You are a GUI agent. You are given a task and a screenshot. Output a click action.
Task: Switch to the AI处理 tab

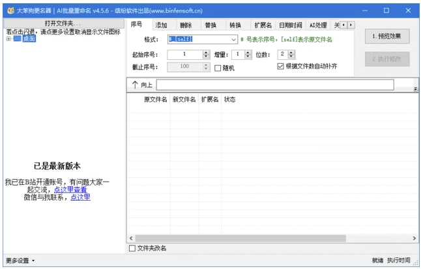[318, 25]
